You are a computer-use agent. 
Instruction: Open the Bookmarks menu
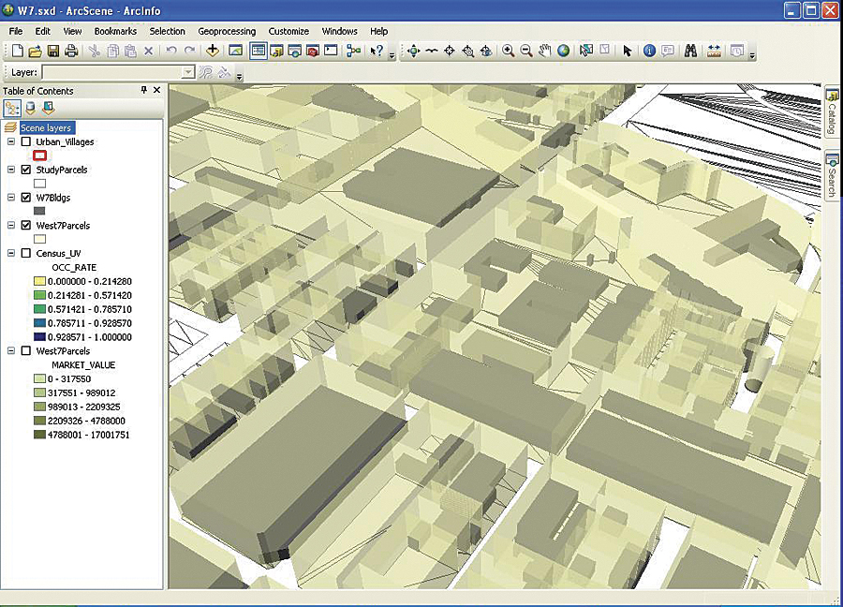point(115,31)
